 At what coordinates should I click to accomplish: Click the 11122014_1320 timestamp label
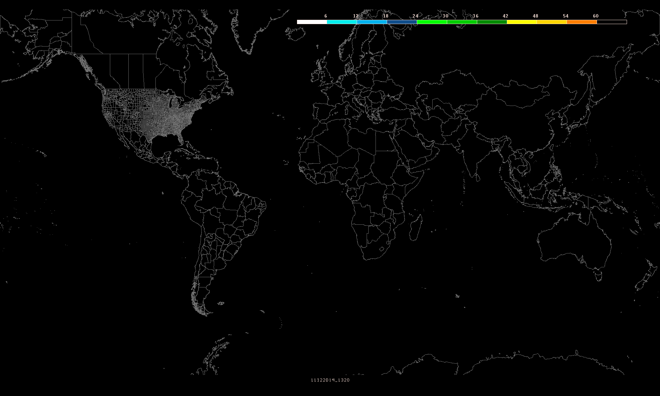pyautogui.click(x=330, y=380)
